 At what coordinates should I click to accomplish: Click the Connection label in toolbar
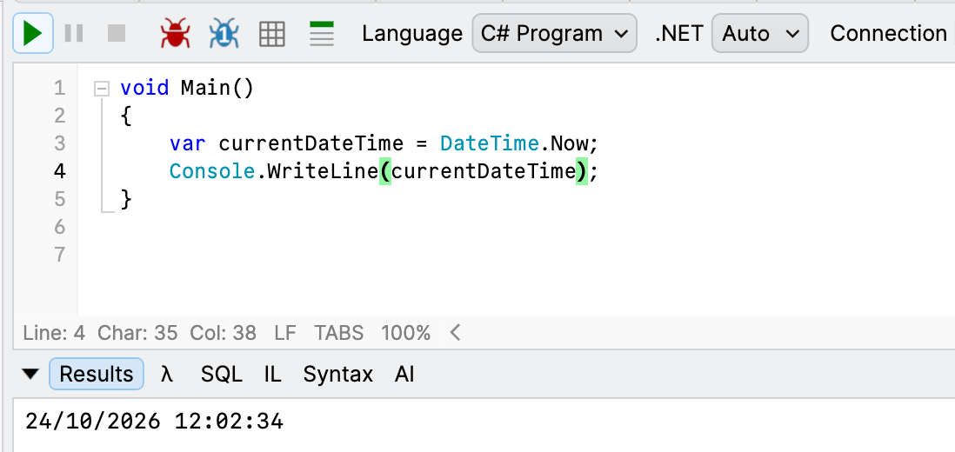click(888, 33)
